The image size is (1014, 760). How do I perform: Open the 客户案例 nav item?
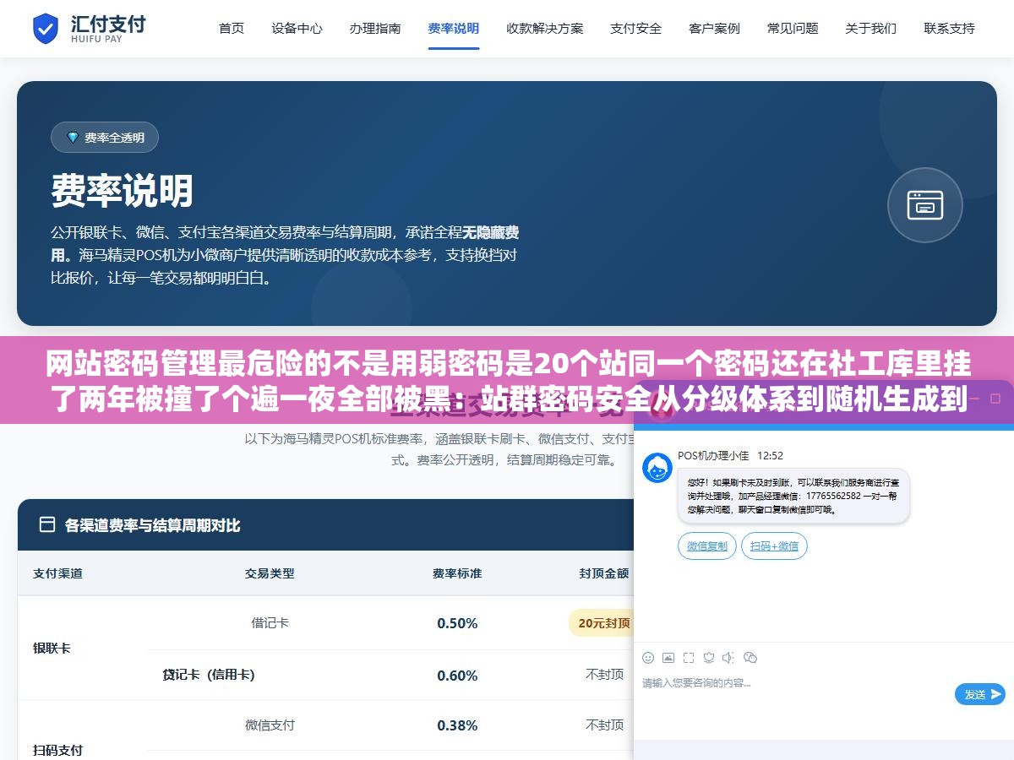tap(715, 28)
